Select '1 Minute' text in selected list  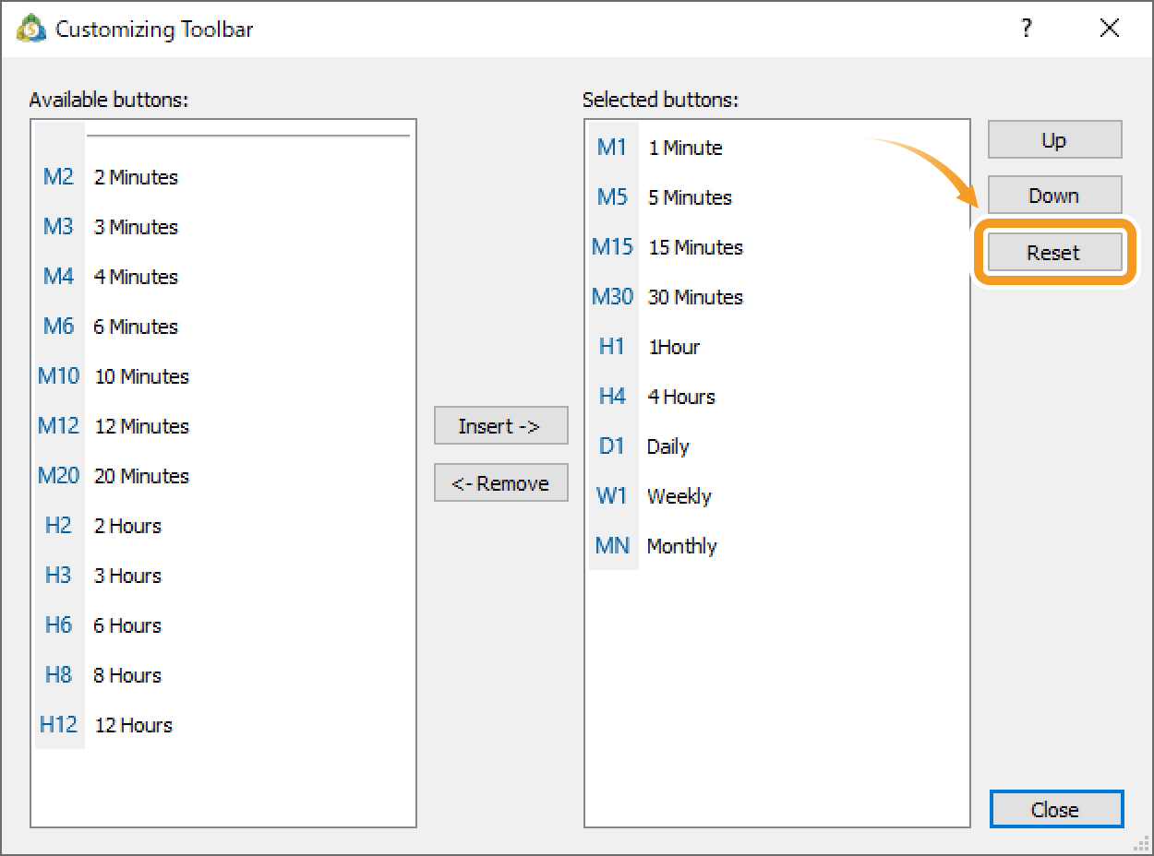coord(685,148)
